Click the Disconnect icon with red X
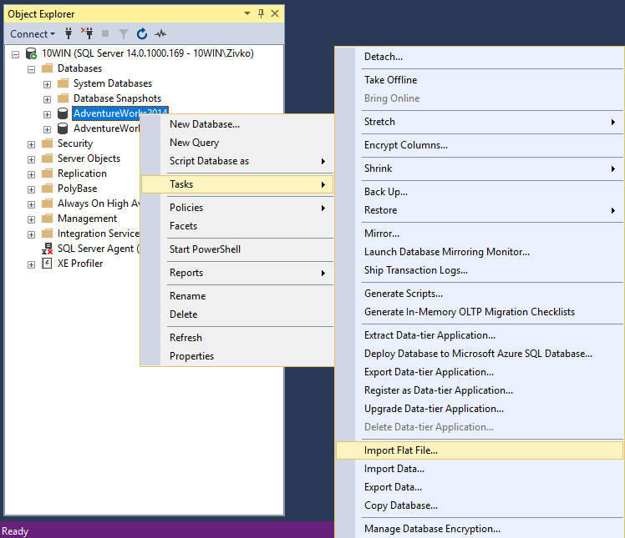Image resolution: width=625 pixels, height=538 pixels. point(87,34)
